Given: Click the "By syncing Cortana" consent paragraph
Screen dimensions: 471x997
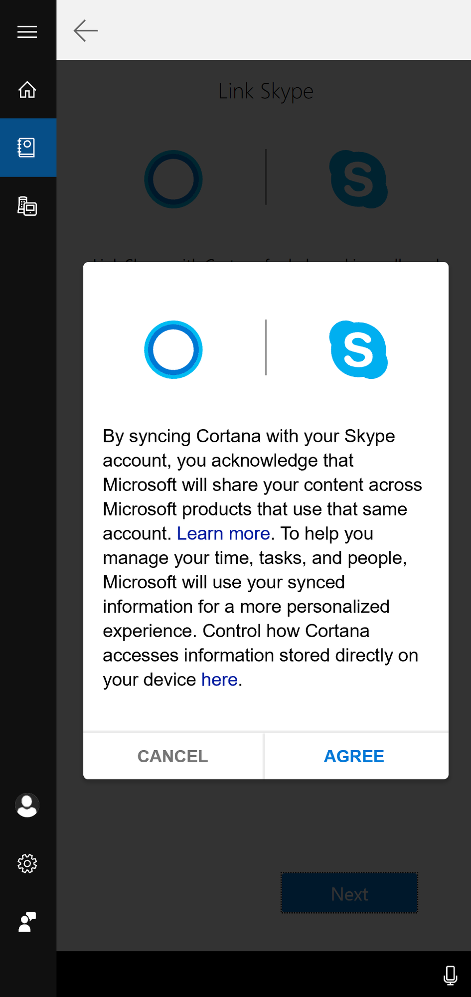Looking at the screenshot, I should (x=263, y=558).
